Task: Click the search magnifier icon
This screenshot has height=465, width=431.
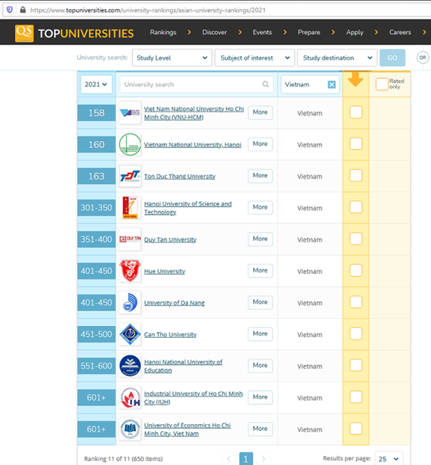Action: [266, 85]
